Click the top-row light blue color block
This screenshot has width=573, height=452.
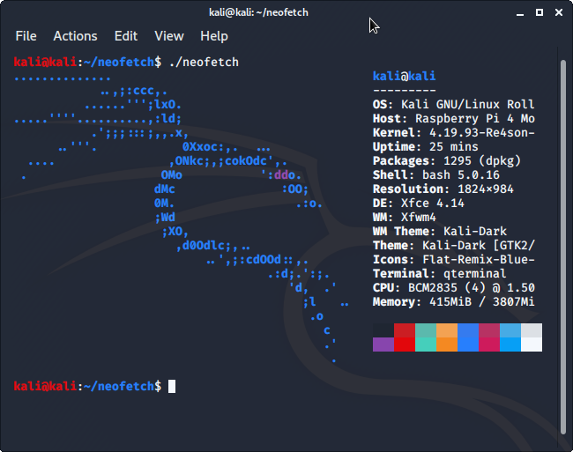coord(510,330)
